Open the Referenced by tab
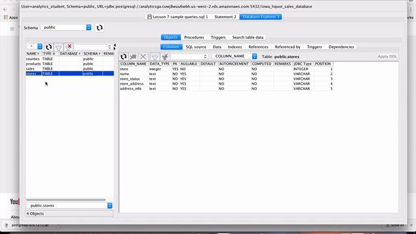 click(x=287, y=47)
